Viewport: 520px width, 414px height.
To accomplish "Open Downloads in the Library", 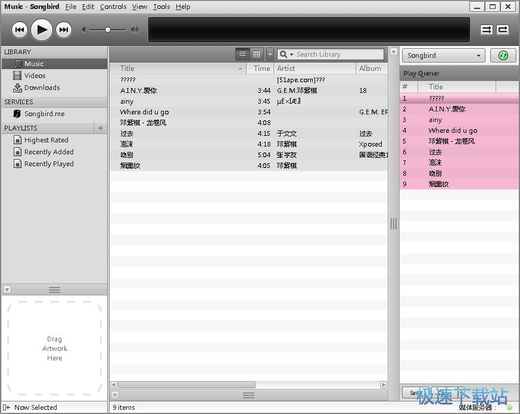I will 55,88.
